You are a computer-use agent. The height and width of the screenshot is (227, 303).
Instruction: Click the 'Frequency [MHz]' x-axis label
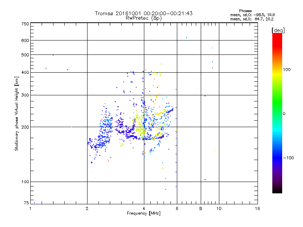144,213
